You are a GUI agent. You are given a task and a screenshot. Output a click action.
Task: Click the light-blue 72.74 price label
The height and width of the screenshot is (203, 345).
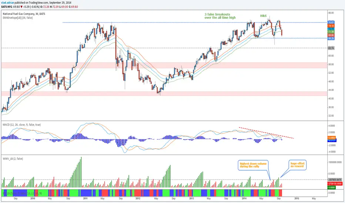(331, 29)
